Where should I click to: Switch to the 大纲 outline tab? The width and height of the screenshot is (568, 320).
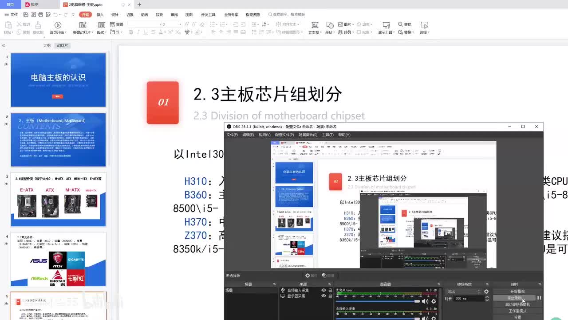pyautogui.click(x=47, y=45)
